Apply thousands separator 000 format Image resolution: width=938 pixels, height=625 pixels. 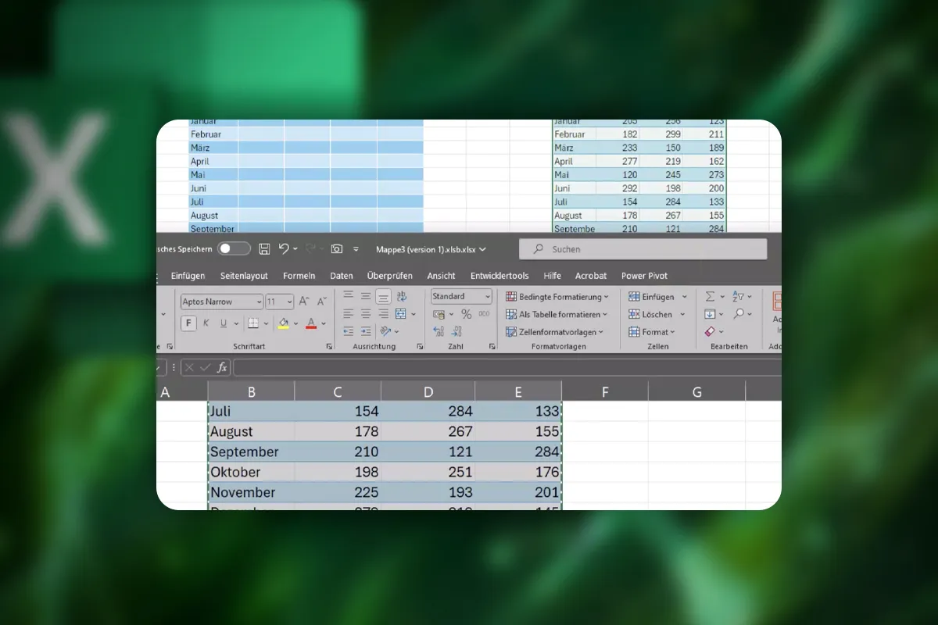[x=484, y=314]
